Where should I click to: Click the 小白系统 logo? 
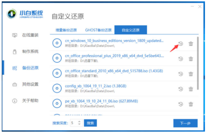click(x=25, y=14)
